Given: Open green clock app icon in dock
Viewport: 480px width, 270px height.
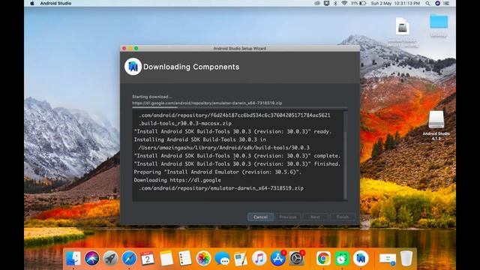Looking at the screenshot, I should point(342,259).
